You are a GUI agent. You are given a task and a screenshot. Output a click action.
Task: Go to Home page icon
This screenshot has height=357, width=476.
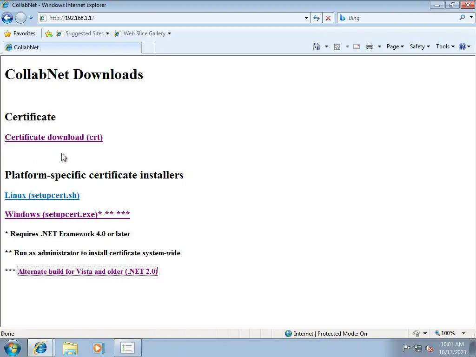[x=317, y=46]
